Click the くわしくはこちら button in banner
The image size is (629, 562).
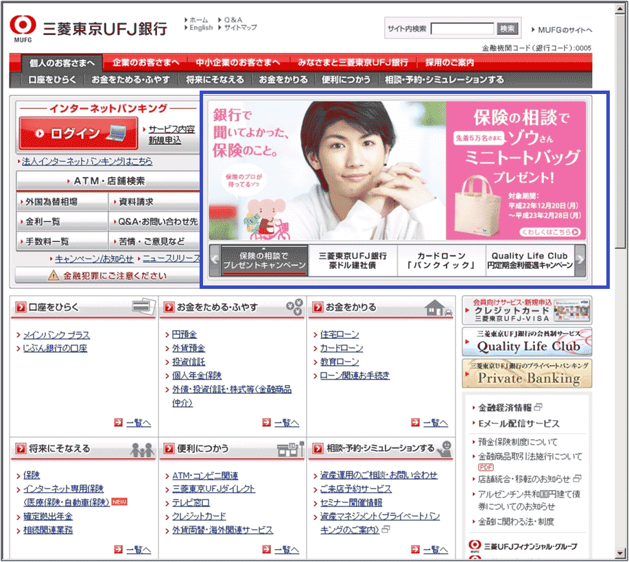coord(550,232)
